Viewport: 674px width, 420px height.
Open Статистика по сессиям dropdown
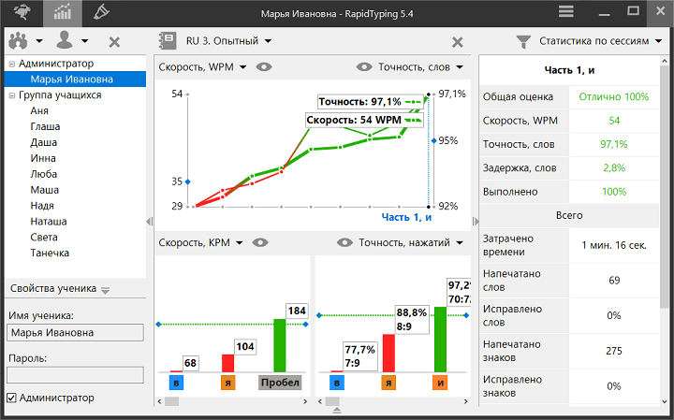[x=600, y=41]
